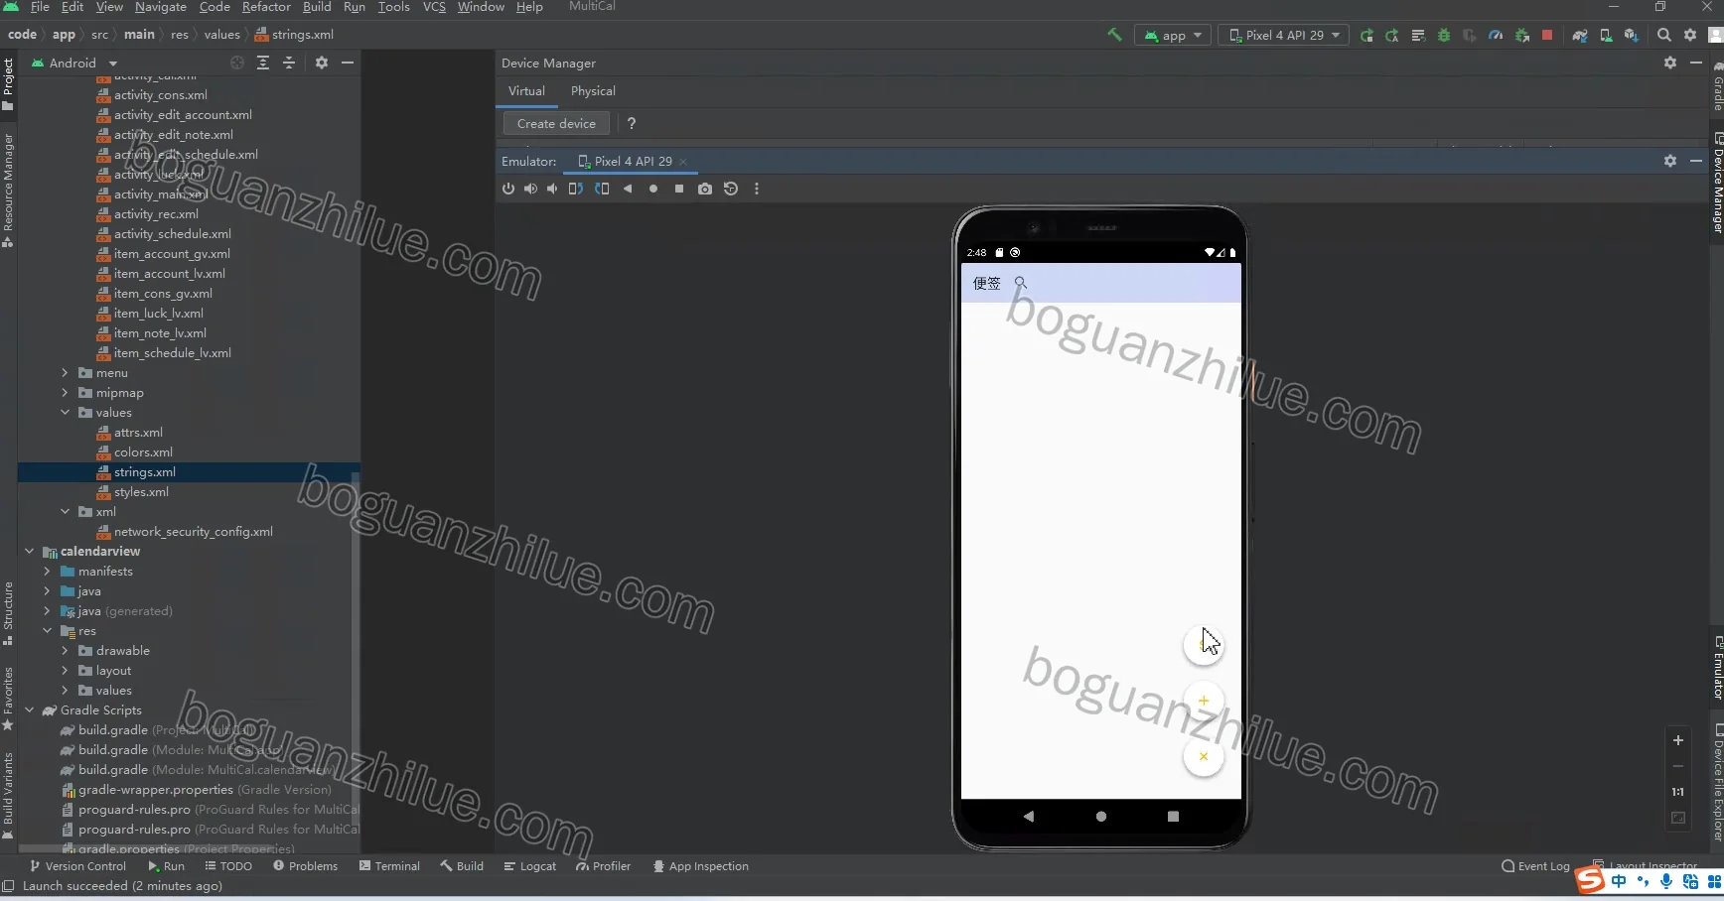Tap Android back button on phone
1724x901 pixels.
click(x=1029, y=817)
